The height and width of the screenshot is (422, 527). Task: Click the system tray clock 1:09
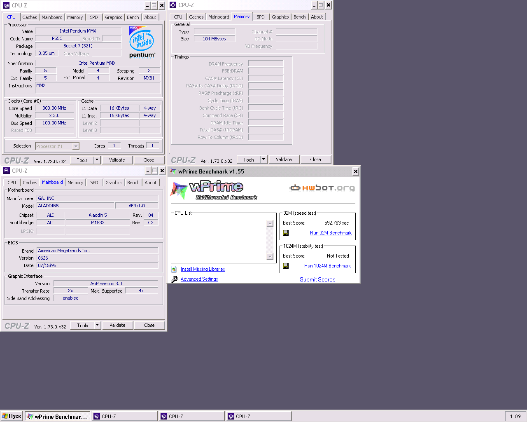(515, 416)
